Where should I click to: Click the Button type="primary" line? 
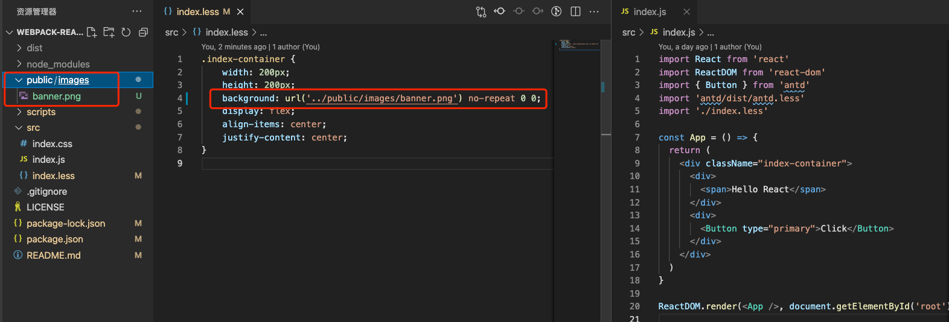pos(797,229)
